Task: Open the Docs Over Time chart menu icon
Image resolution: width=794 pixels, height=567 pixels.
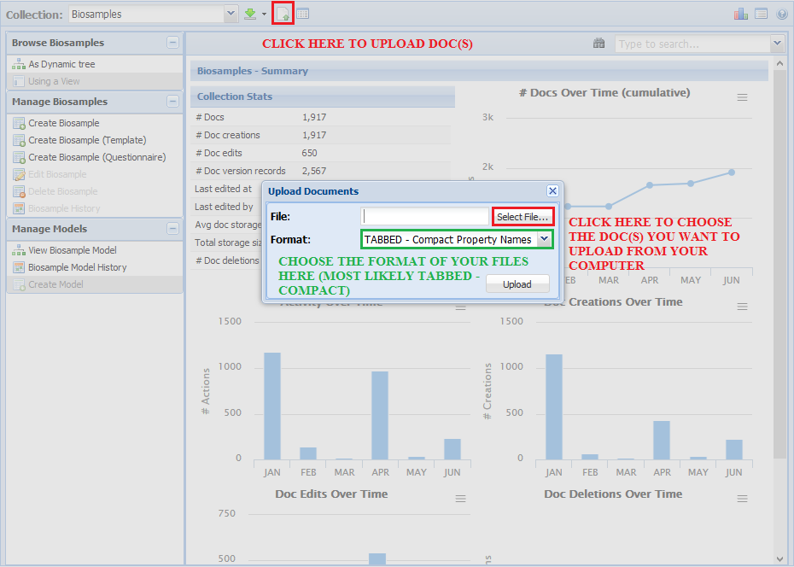Action: click(x=743, y=98)
